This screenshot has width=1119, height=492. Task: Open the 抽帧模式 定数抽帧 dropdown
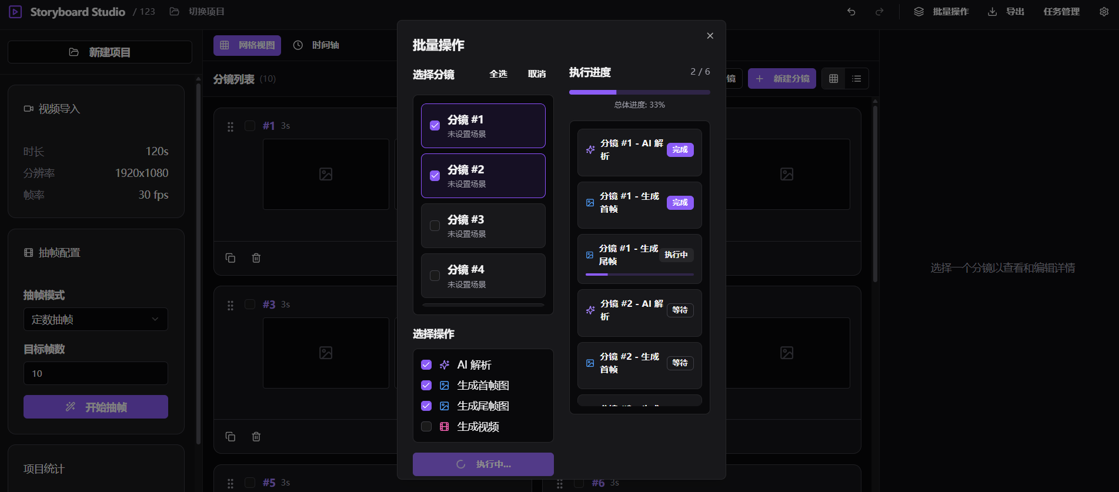coord(96,319)
